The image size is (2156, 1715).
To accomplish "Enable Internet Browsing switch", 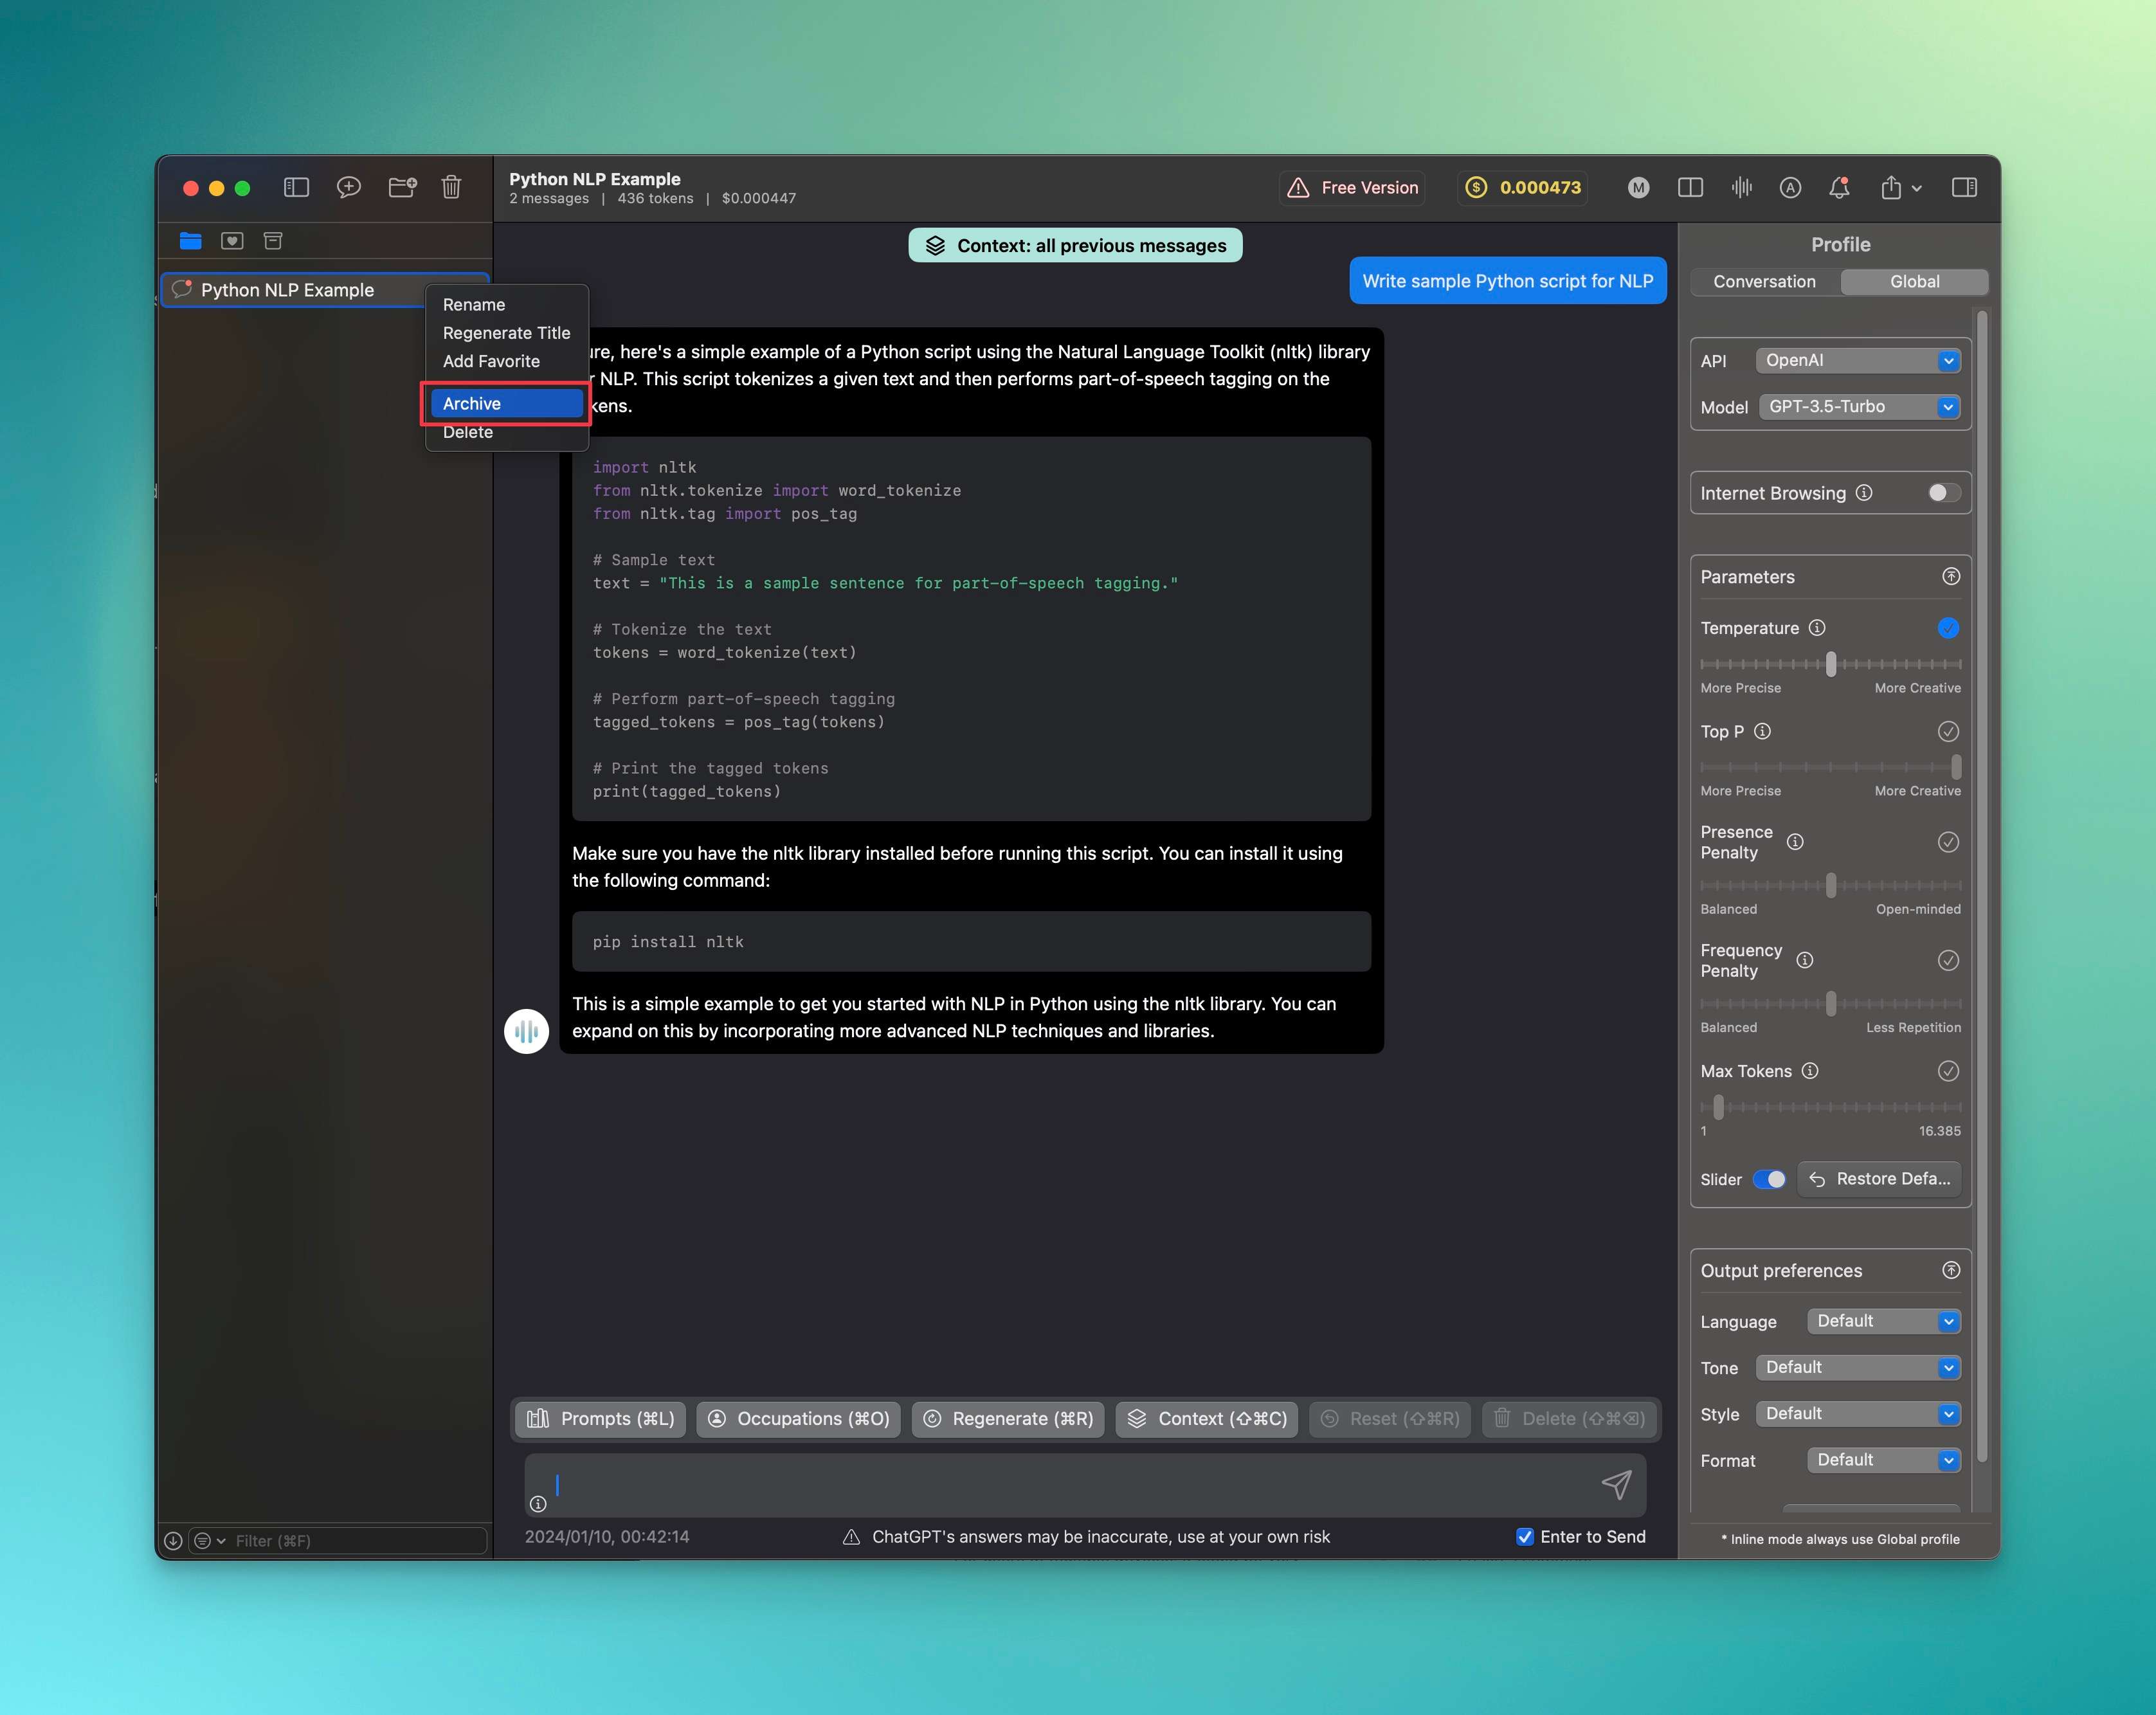I will point(1943,493).
